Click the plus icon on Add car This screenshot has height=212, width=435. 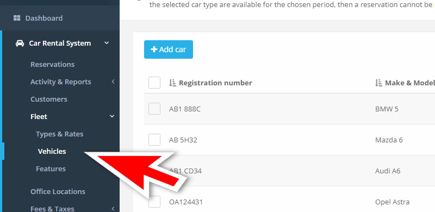click(x=154, y=49)
